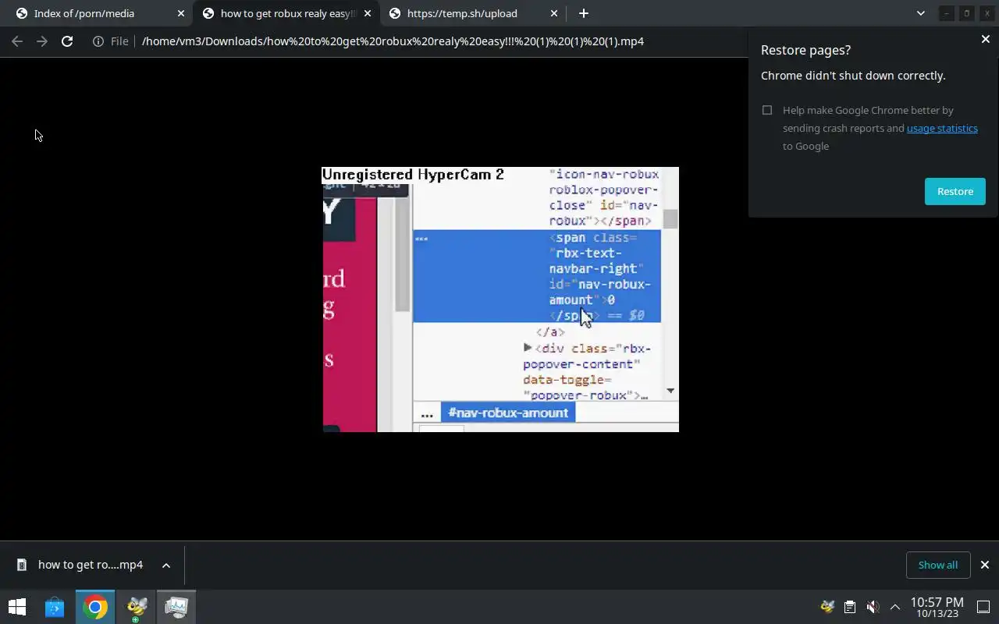This screenshot has height=624, width=999.
Task: Go forward with the forward arrow
Action: tap(42, 41)
